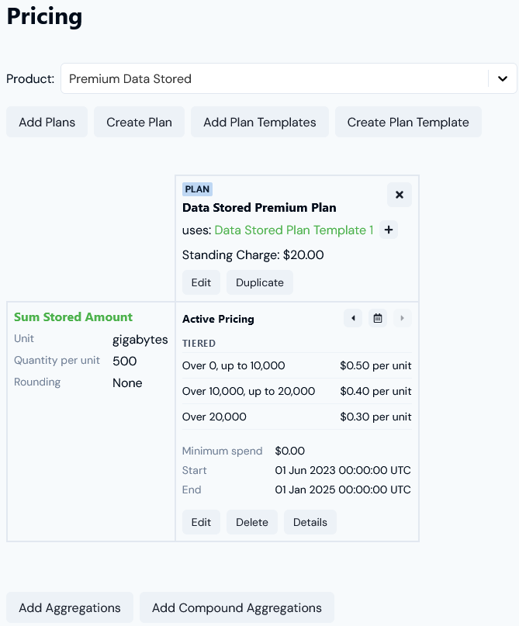Edit the Data Stored Premium Plan
This screenshot has height=626, width=519.
(x=201, y=282)
